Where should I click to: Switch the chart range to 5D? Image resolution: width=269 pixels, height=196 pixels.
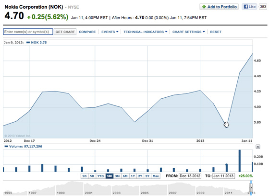point(92,176)
